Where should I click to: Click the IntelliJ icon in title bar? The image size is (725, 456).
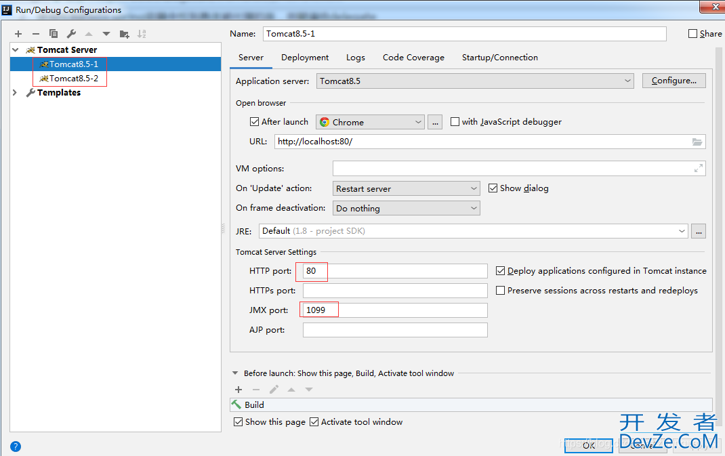click(x=7, y=9)
